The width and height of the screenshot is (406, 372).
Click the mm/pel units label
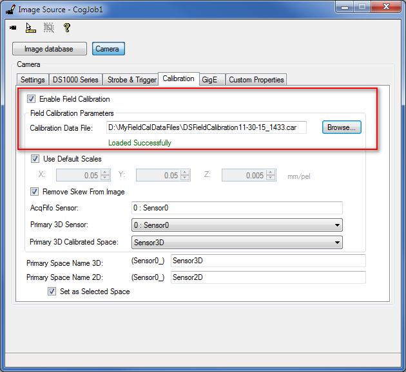[299, 176]
